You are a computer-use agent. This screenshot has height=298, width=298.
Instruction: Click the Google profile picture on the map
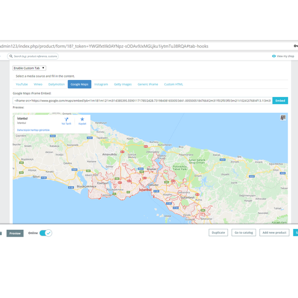[x=283, y=118]
